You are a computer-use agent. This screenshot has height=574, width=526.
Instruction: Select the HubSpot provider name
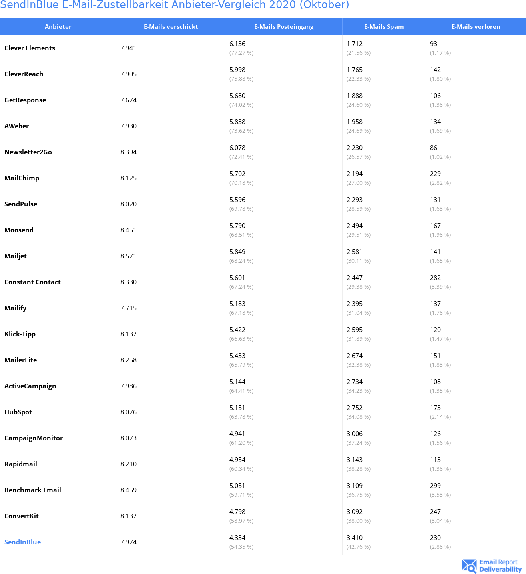click(18, 412)
